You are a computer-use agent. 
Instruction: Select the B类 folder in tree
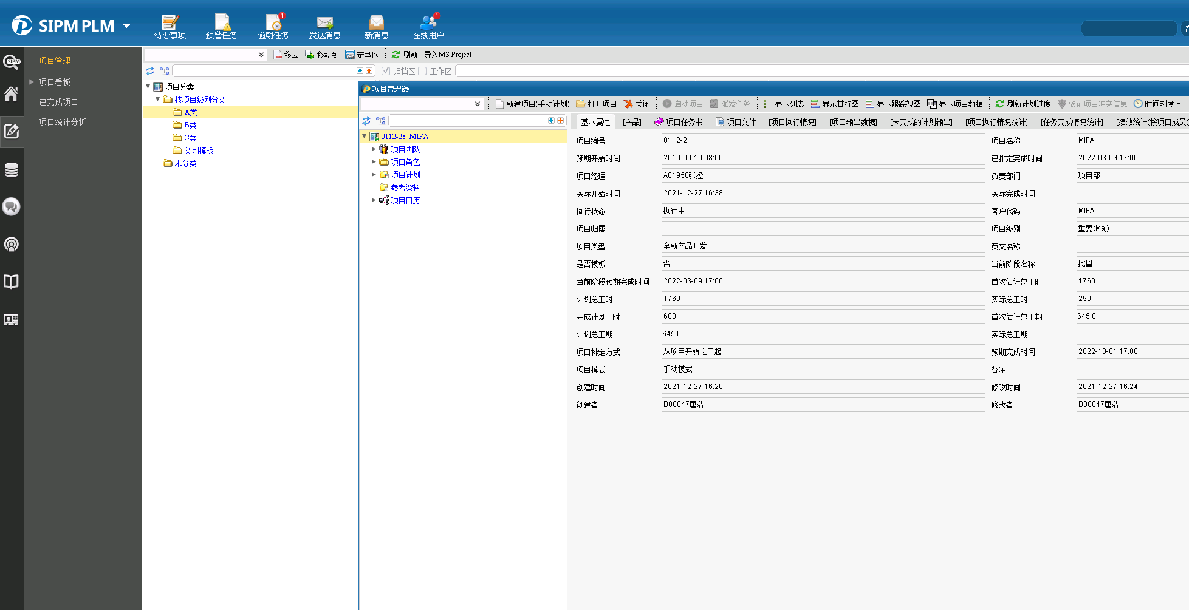190,125
